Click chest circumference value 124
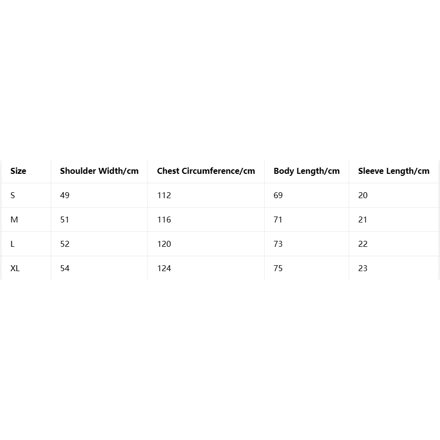 [x=164, y=268]
